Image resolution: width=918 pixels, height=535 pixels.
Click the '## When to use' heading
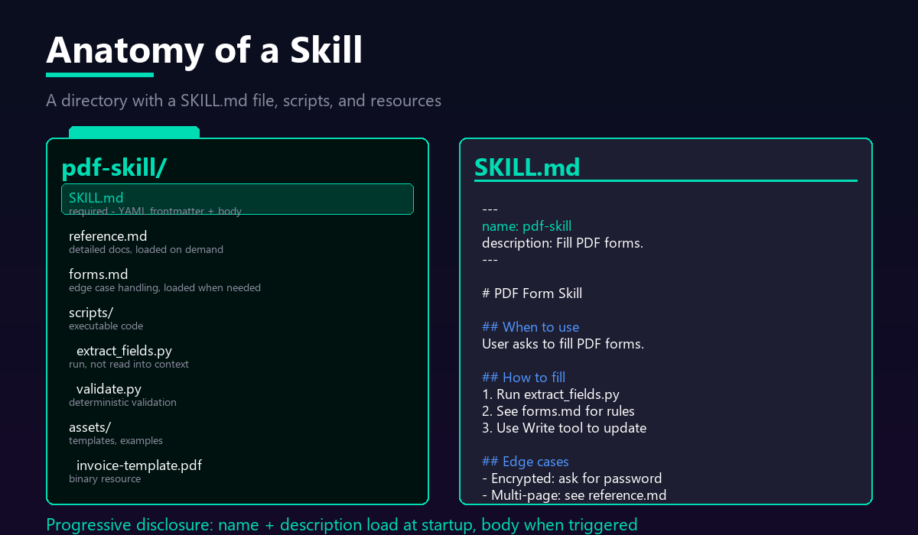[x=530, y=327]
